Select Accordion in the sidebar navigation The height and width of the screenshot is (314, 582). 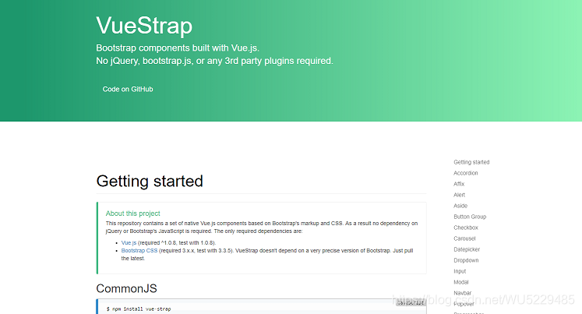[465, 173]
